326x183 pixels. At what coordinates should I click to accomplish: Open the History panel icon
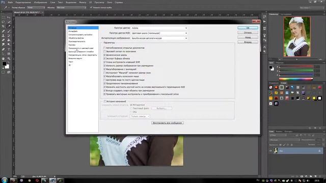pos(264,17)
